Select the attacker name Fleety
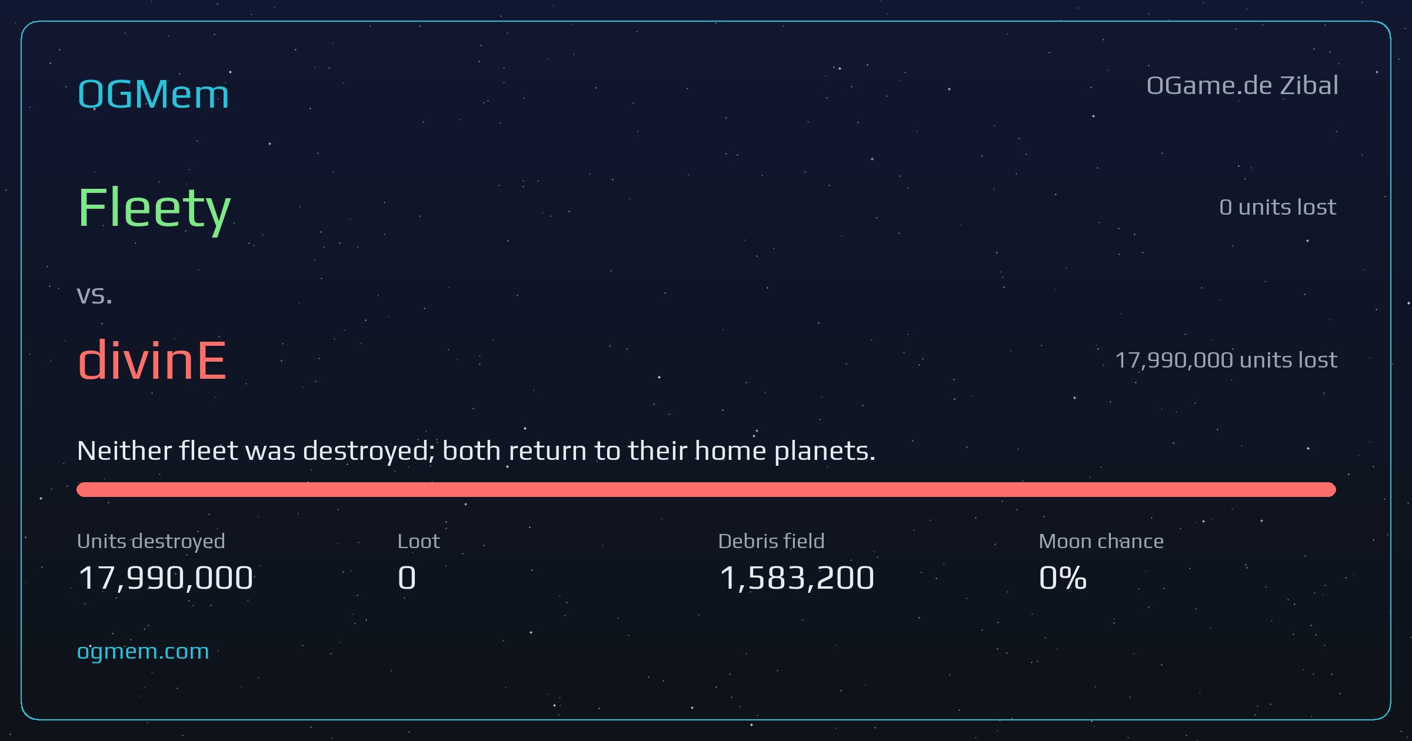The width and height of the screenshot is (1412, 741). [x=154, y=208]
